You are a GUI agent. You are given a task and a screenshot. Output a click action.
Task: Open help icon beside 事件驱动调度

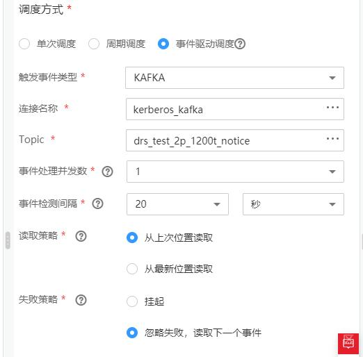tap(240, 44)
